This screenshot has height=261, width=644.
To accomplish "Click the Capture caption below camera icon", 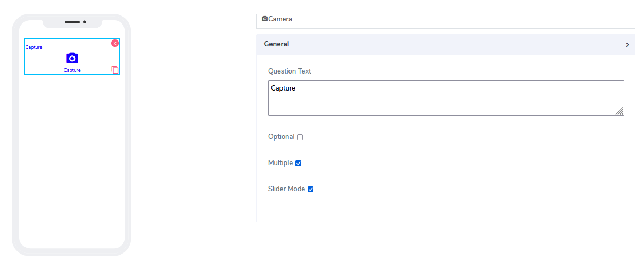I will click(x=72, y=70).
